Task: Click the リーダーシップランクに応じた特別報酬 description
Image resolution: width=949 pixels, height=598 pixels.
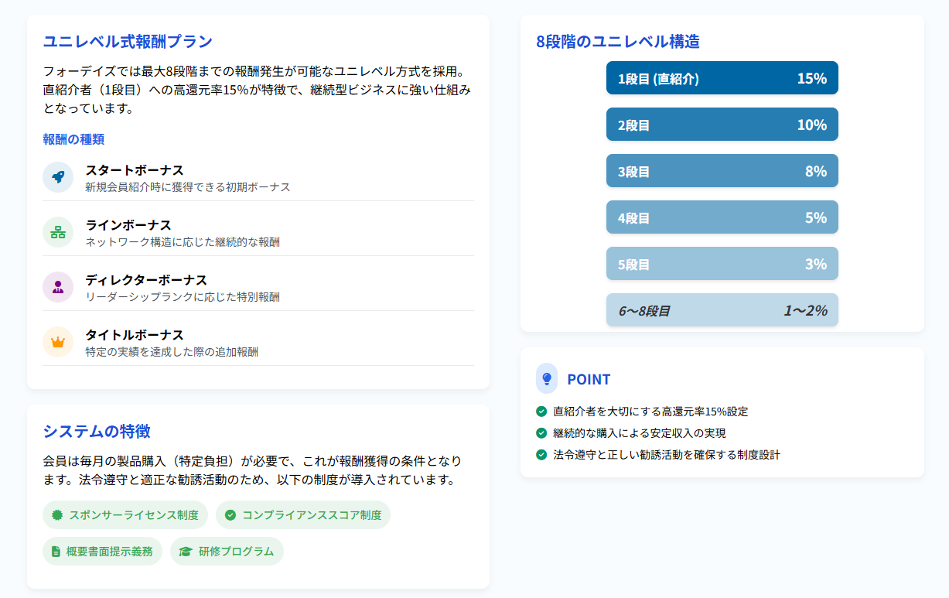Action: pyautogui.click(x=183, y=297)
